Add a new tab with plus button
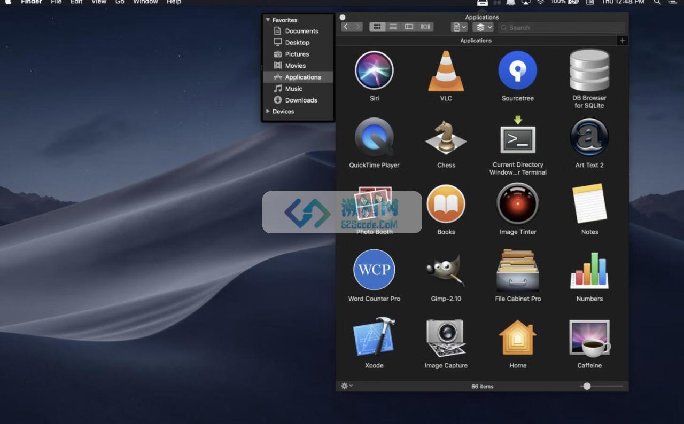This screenshot has height=424, width=684. 622,41
